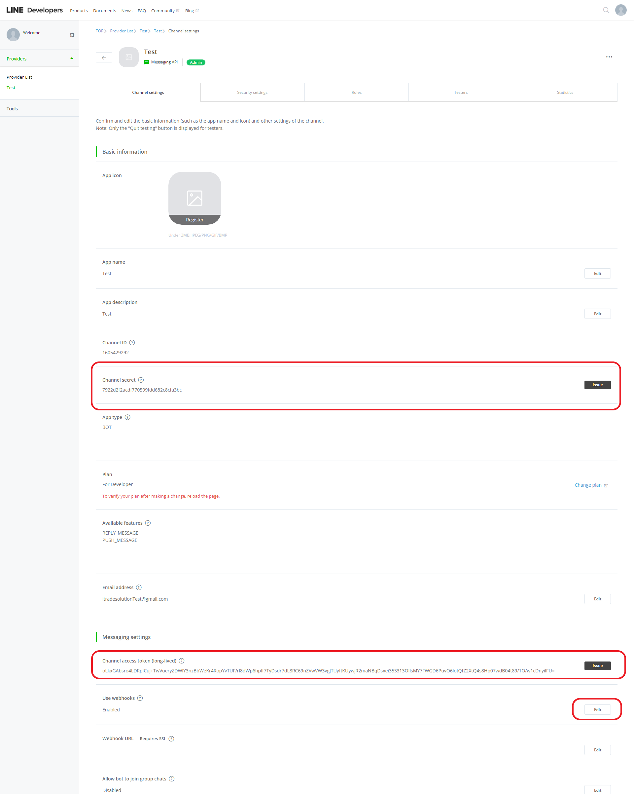Select Test provider in sidebar
This screenshot has height=794, width=634.
[11, 88]
